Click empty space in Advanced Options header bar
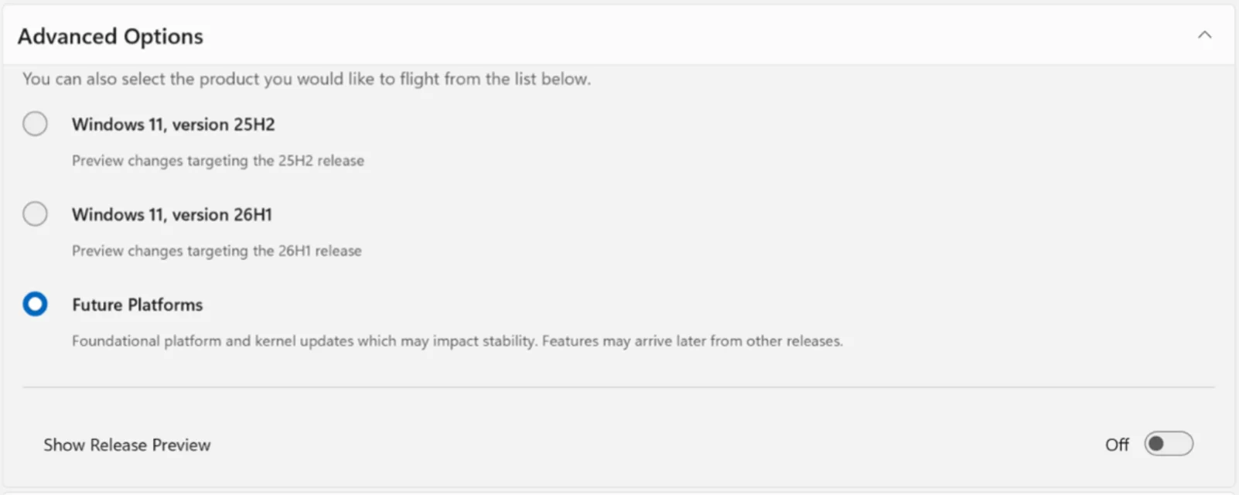Screen dimensions: 1239x495 (x=657, y=36)
